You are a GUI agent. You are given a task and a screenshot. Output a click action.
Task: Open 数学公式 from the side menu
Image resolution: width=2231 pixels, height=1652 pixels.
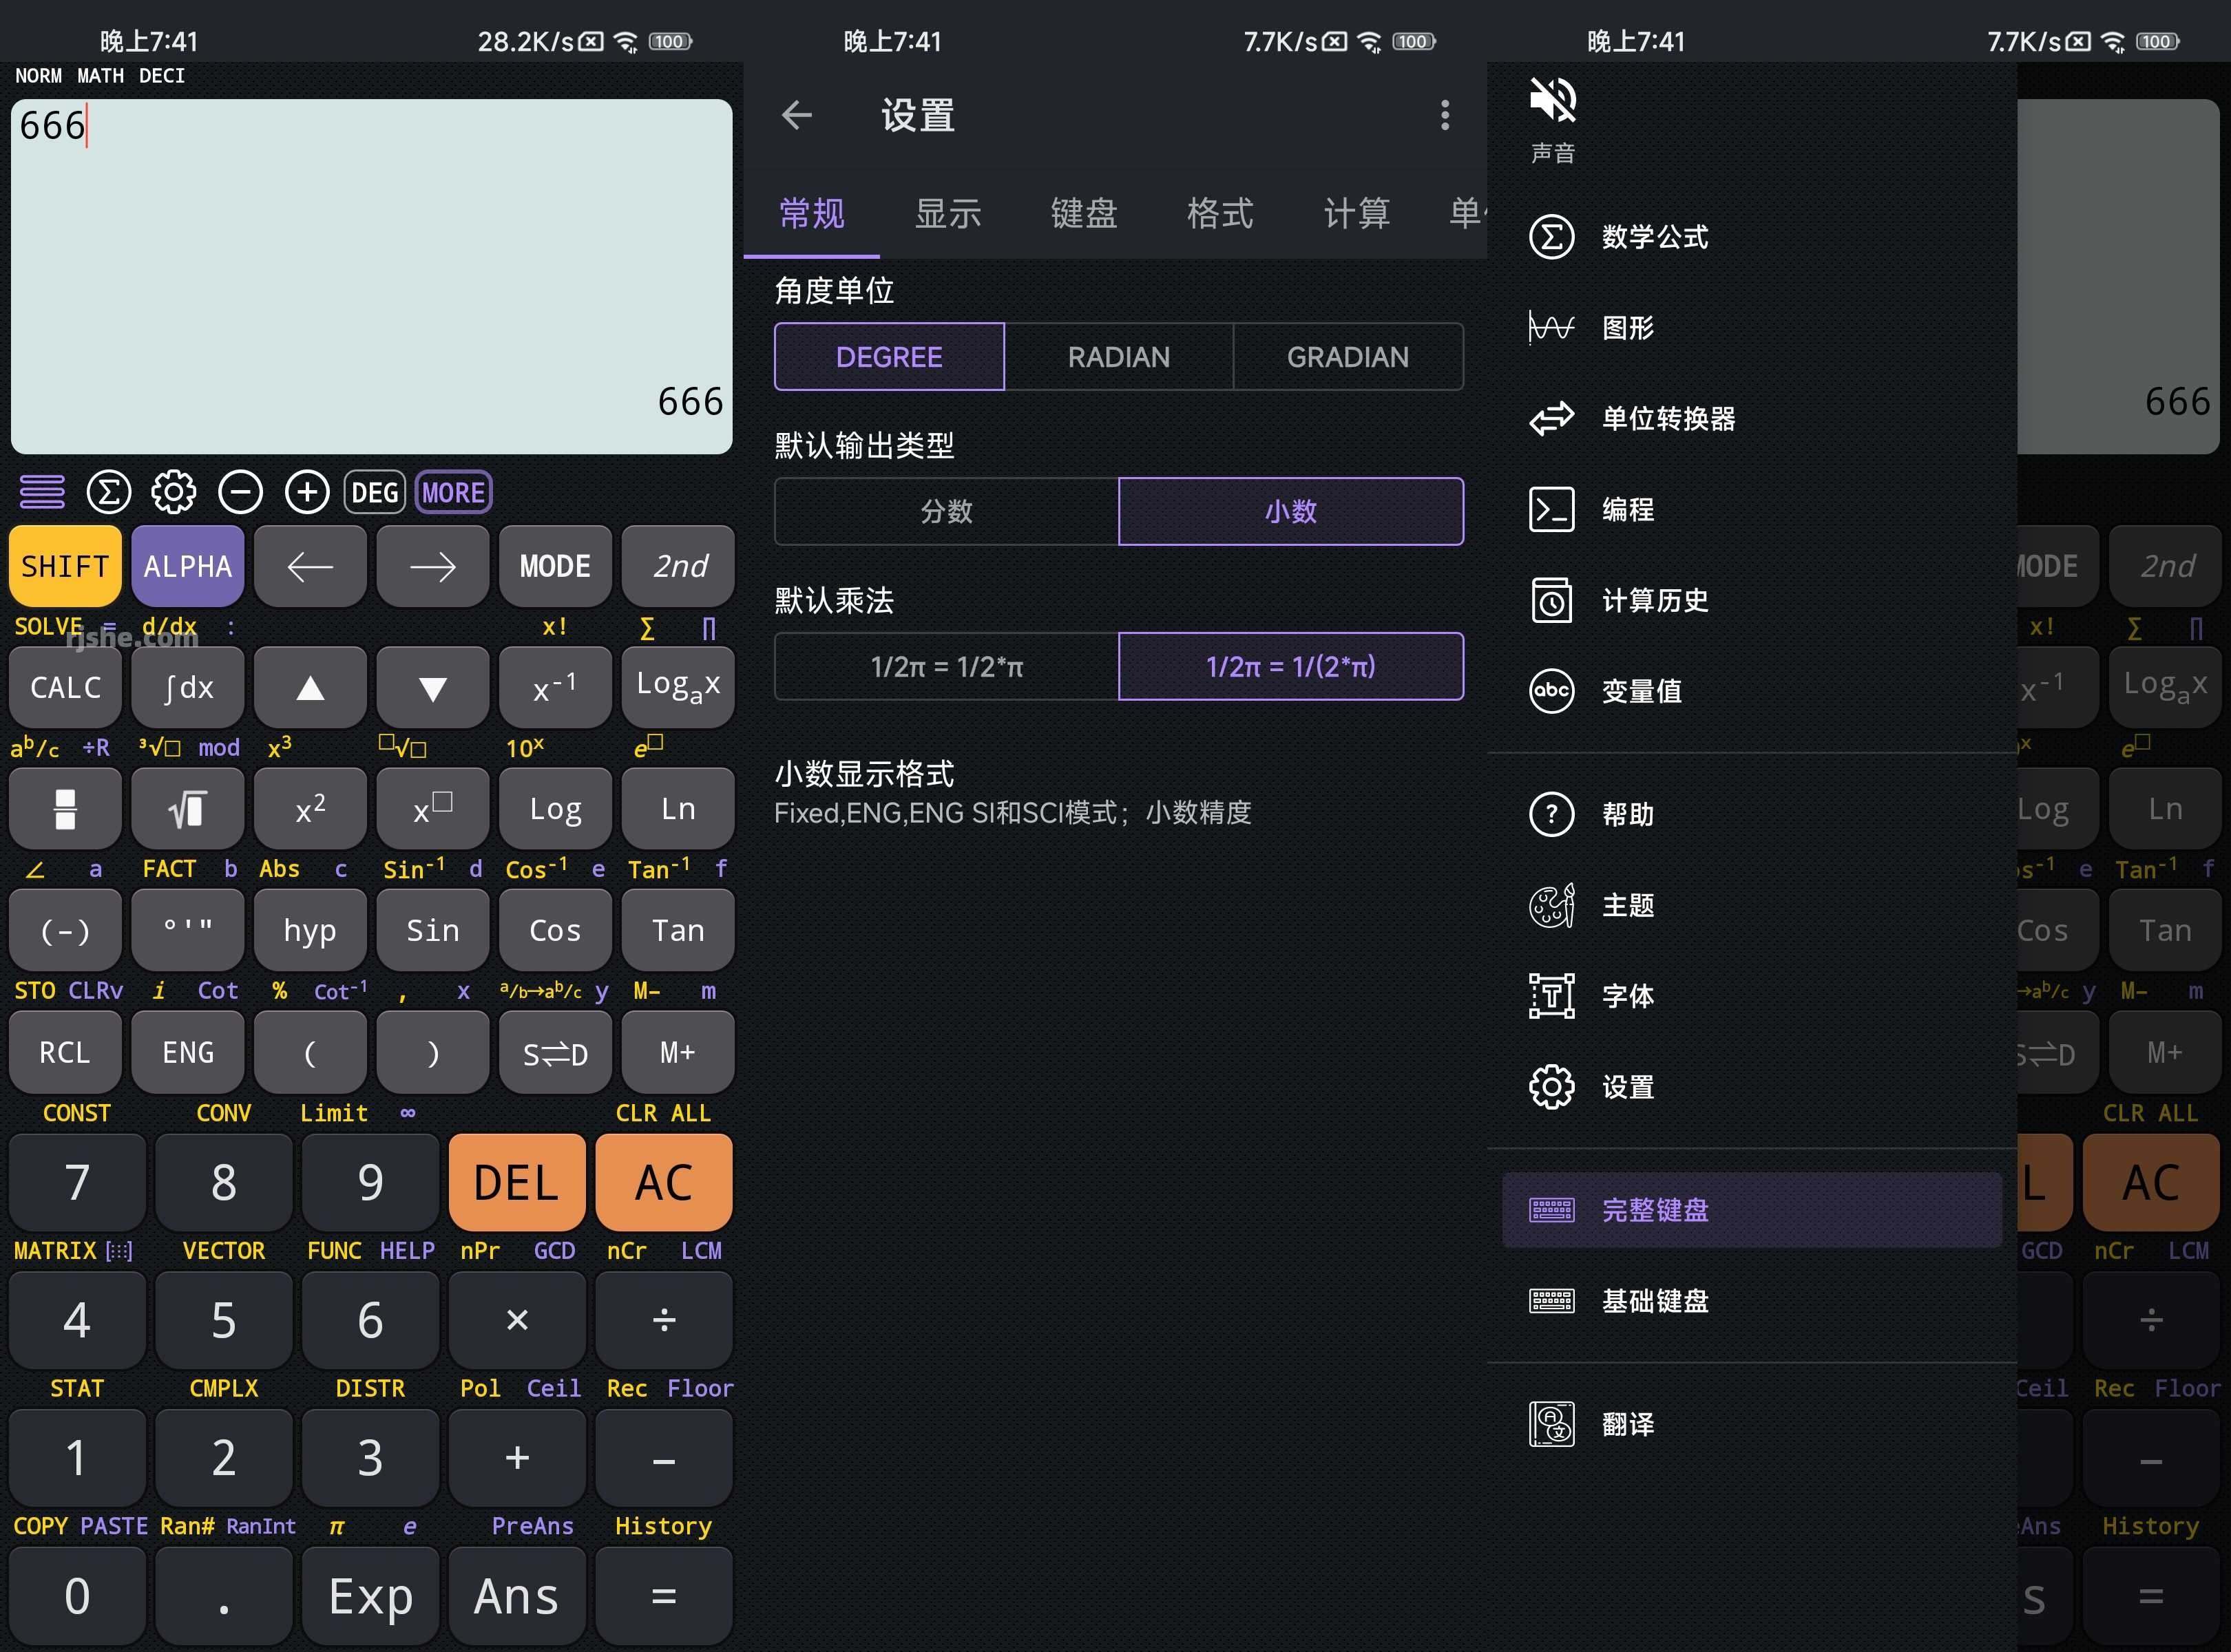pyautogui.click(x=1651, y=237)
